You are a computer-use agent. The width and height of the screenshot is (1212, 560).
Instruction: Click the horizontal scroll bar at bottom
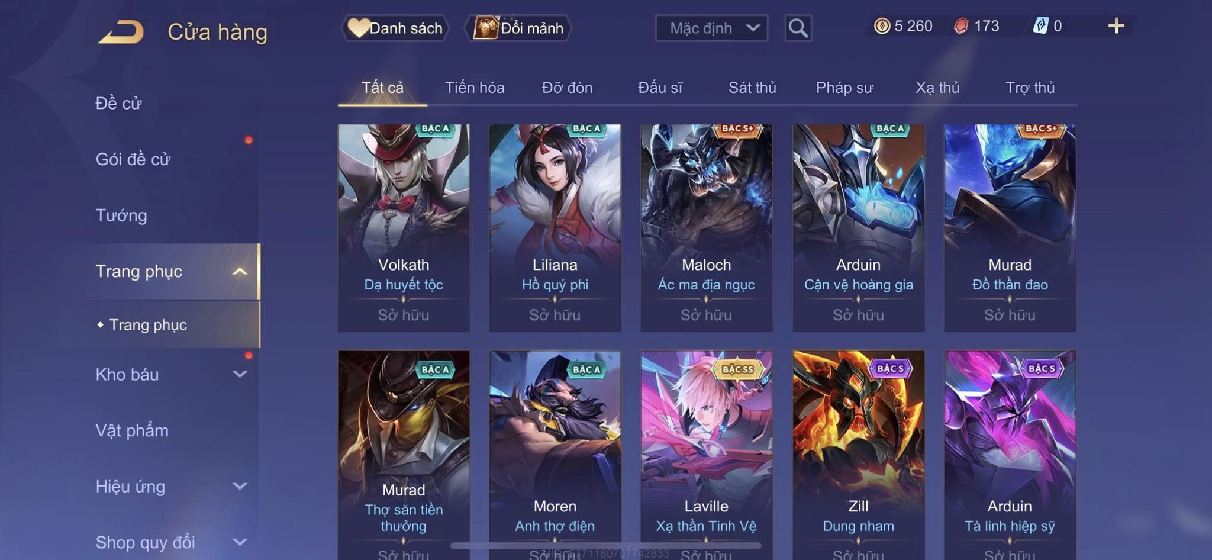pos(605,545)
